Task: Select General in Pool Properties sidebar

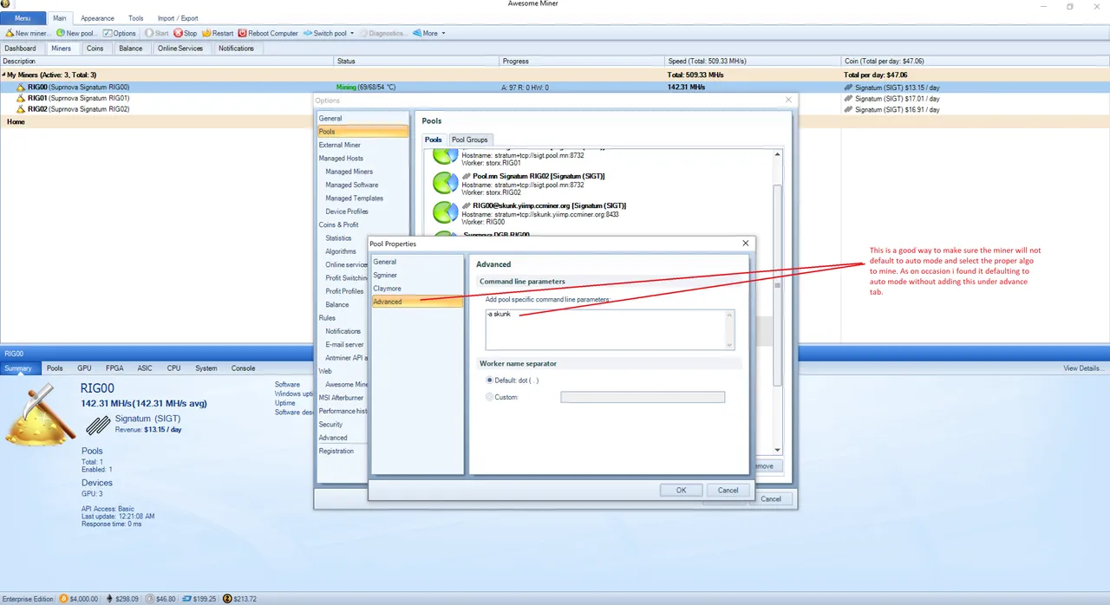Action: [416, 262]
